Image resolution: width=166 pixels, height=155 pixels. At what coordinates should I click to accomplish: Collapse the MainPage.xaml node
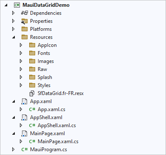click(14, 133)
